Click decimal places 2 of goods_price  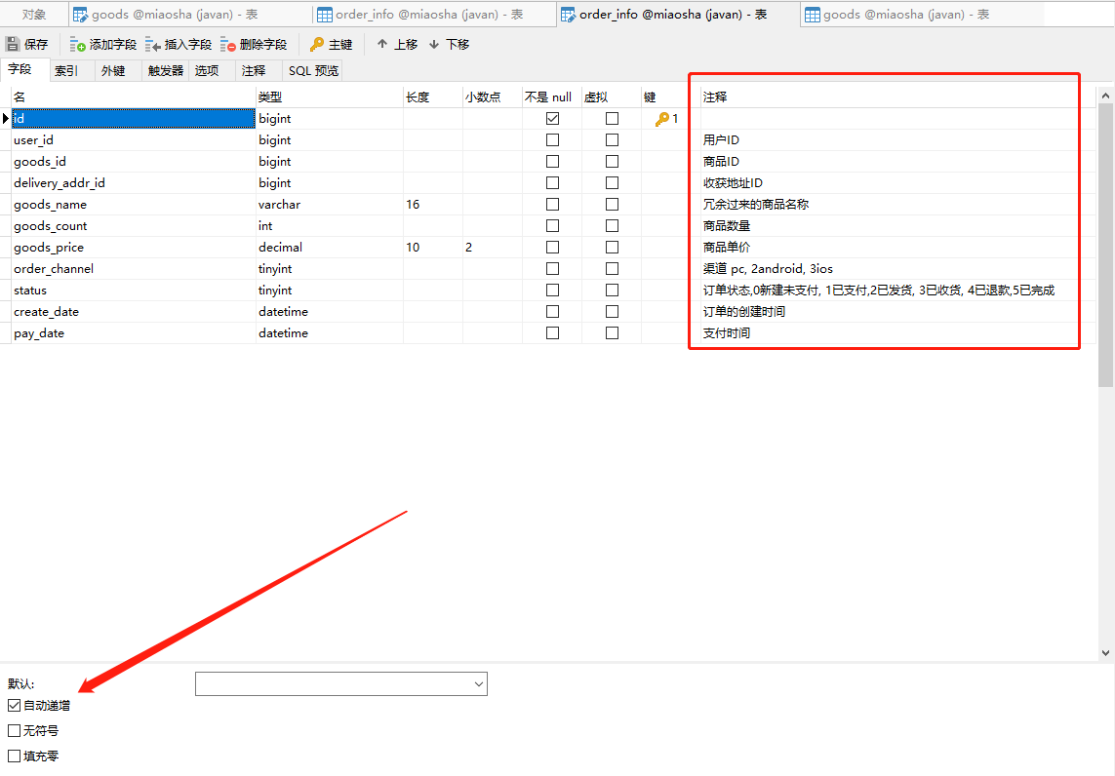click(x=492, y=248)
